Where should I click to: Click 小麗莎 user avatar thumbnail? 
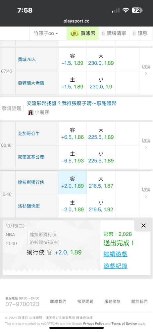[x=31, y=113]
